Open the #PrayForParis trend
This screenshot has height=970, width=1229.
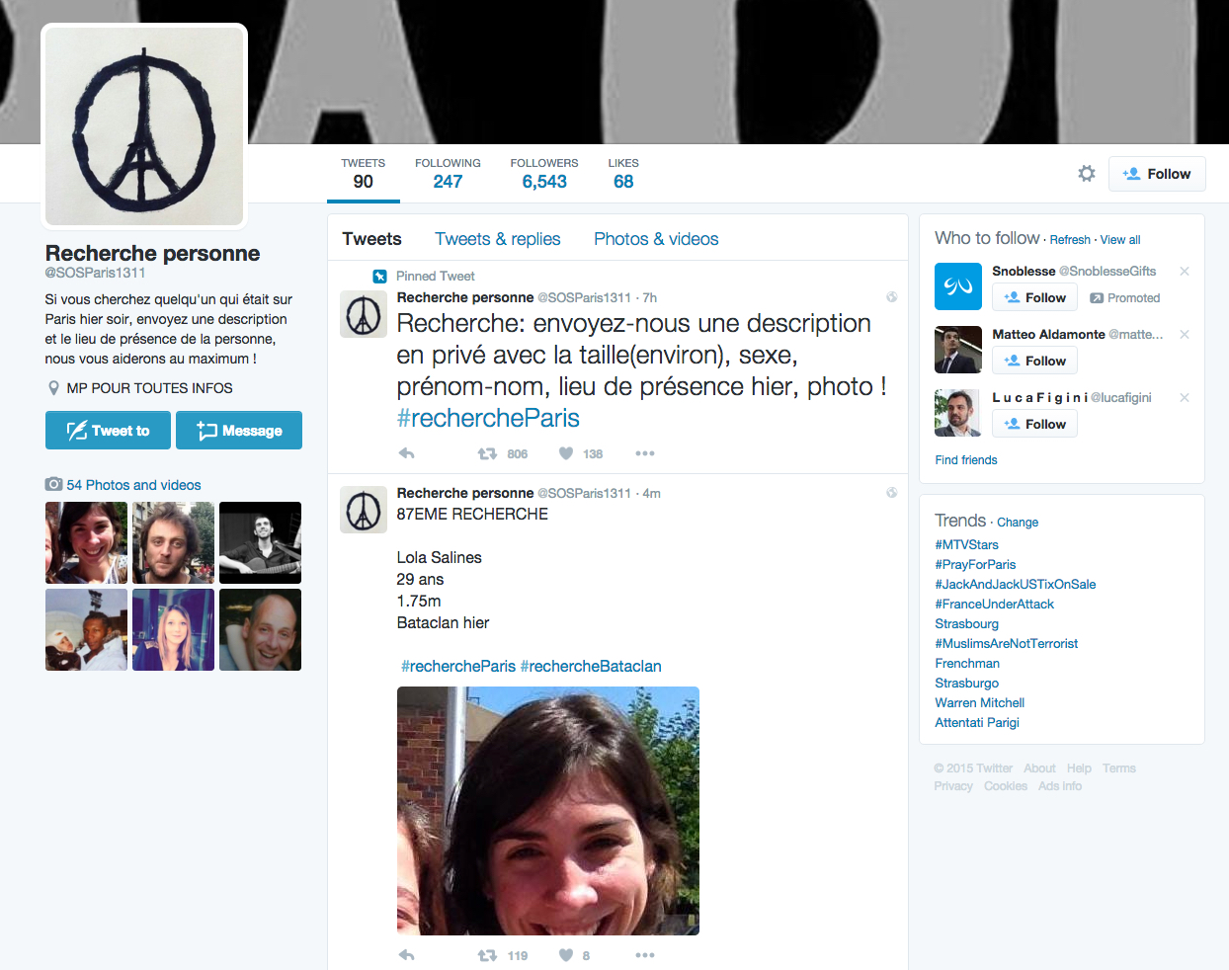coord(975,564)
